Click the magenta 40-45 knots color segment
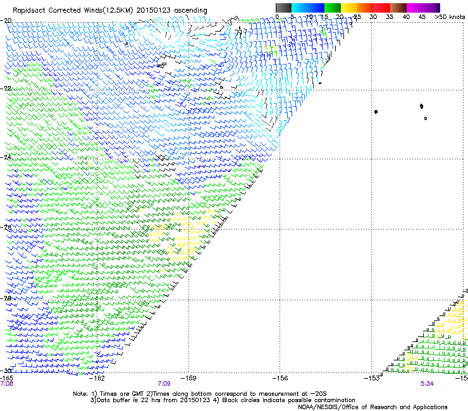Viewport: 468px width, 411px height. pyautogui.click(x=415, y=8)
